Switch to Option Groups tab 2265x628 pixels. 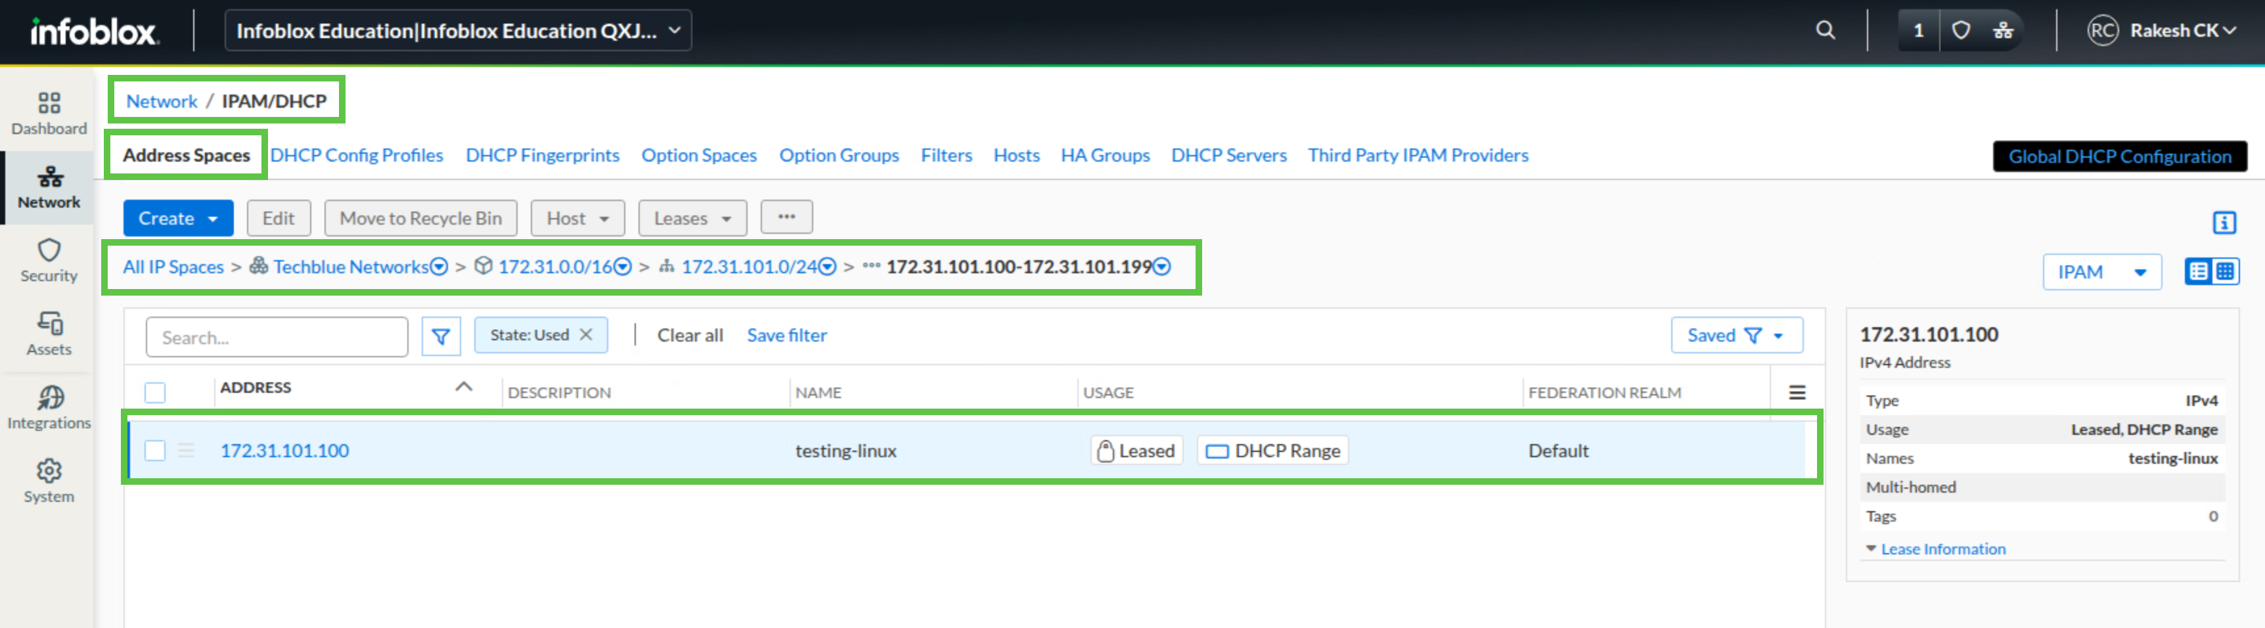(x=839, y=155)
